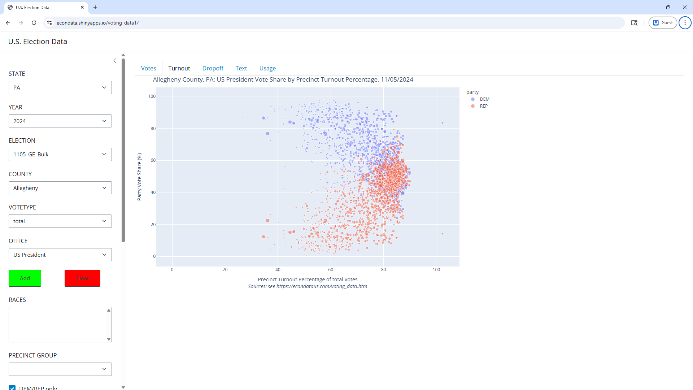Collapse the sidebar with chevron icon
The height and width of the screenshot is (390, 693).
pos(115,61)
